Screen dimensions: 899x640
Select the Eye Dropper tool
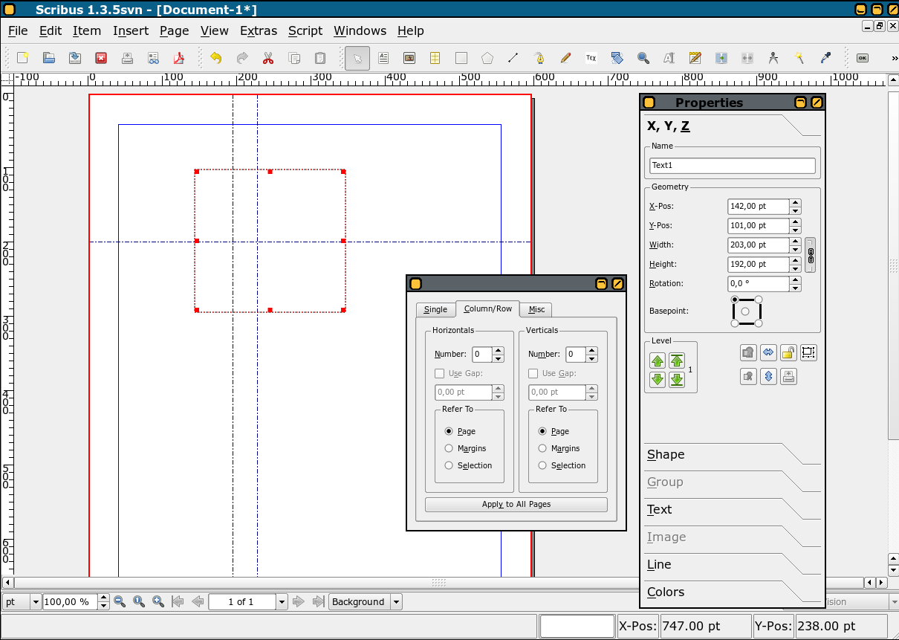pos(825,58)
